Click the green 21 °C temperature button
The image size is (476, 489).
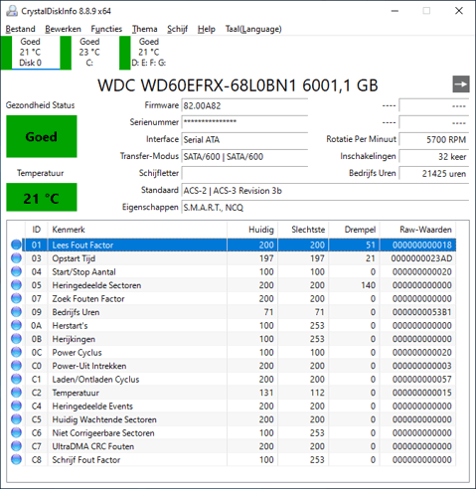point(42,198)
